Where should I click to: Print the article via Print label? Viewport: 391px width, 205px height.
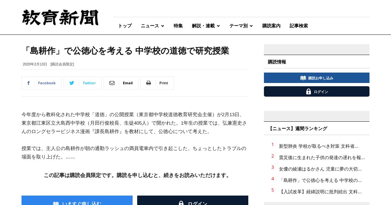[x=164, y=83]
